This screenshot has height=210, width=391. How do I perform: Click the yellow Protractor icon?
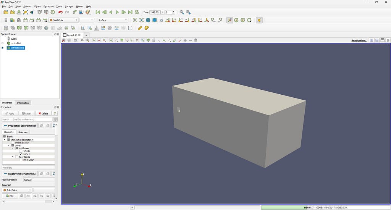[147, 28]
